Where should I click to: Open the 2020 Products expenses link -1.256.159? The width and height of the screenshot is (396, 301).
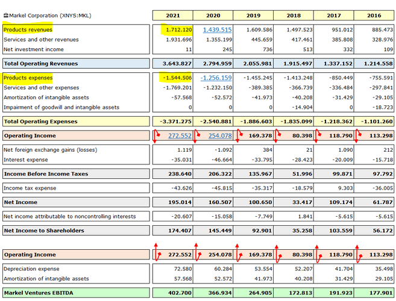pyautogui.click(x=216, y=78)
